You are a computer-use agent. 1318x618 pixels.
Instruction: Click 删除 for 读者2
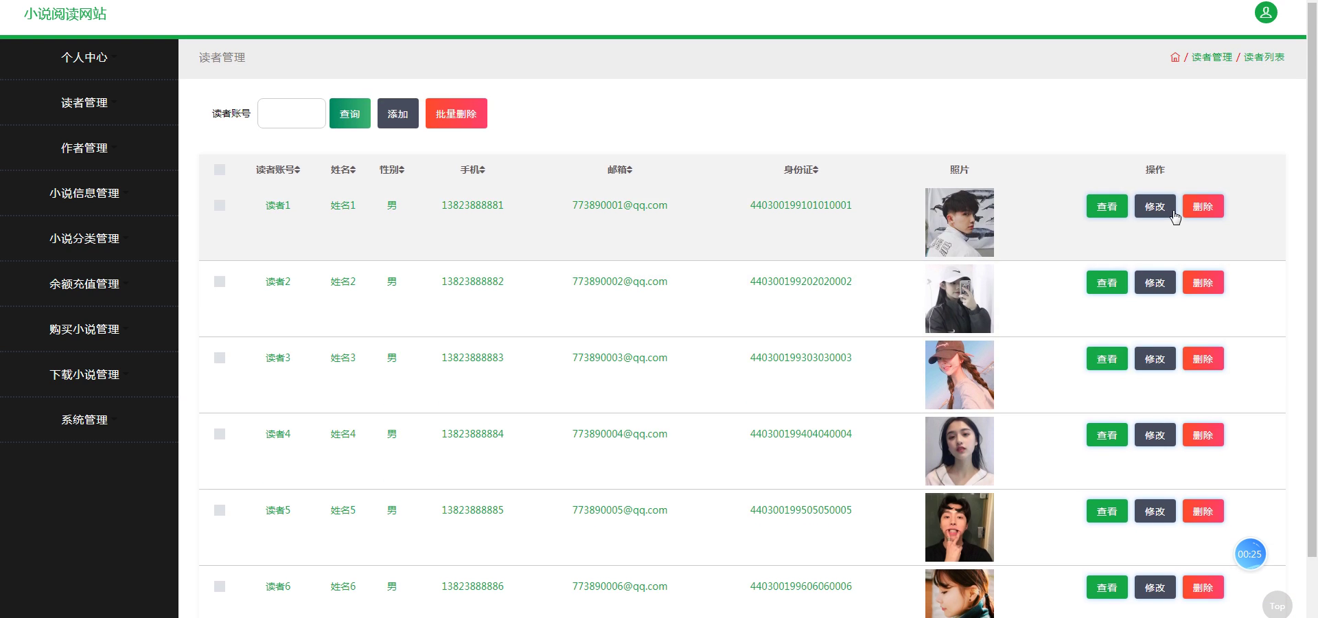coord(1203,282)
